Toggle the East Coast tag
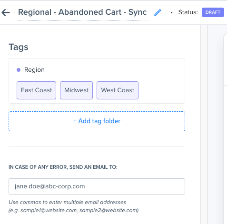This screenshot has height=224, width=227. [36, 90]
